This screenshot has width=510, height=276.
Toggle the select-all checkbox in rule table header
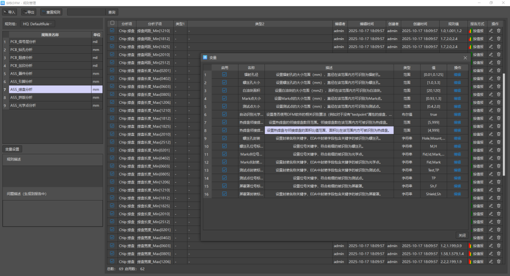pos(112,23)
